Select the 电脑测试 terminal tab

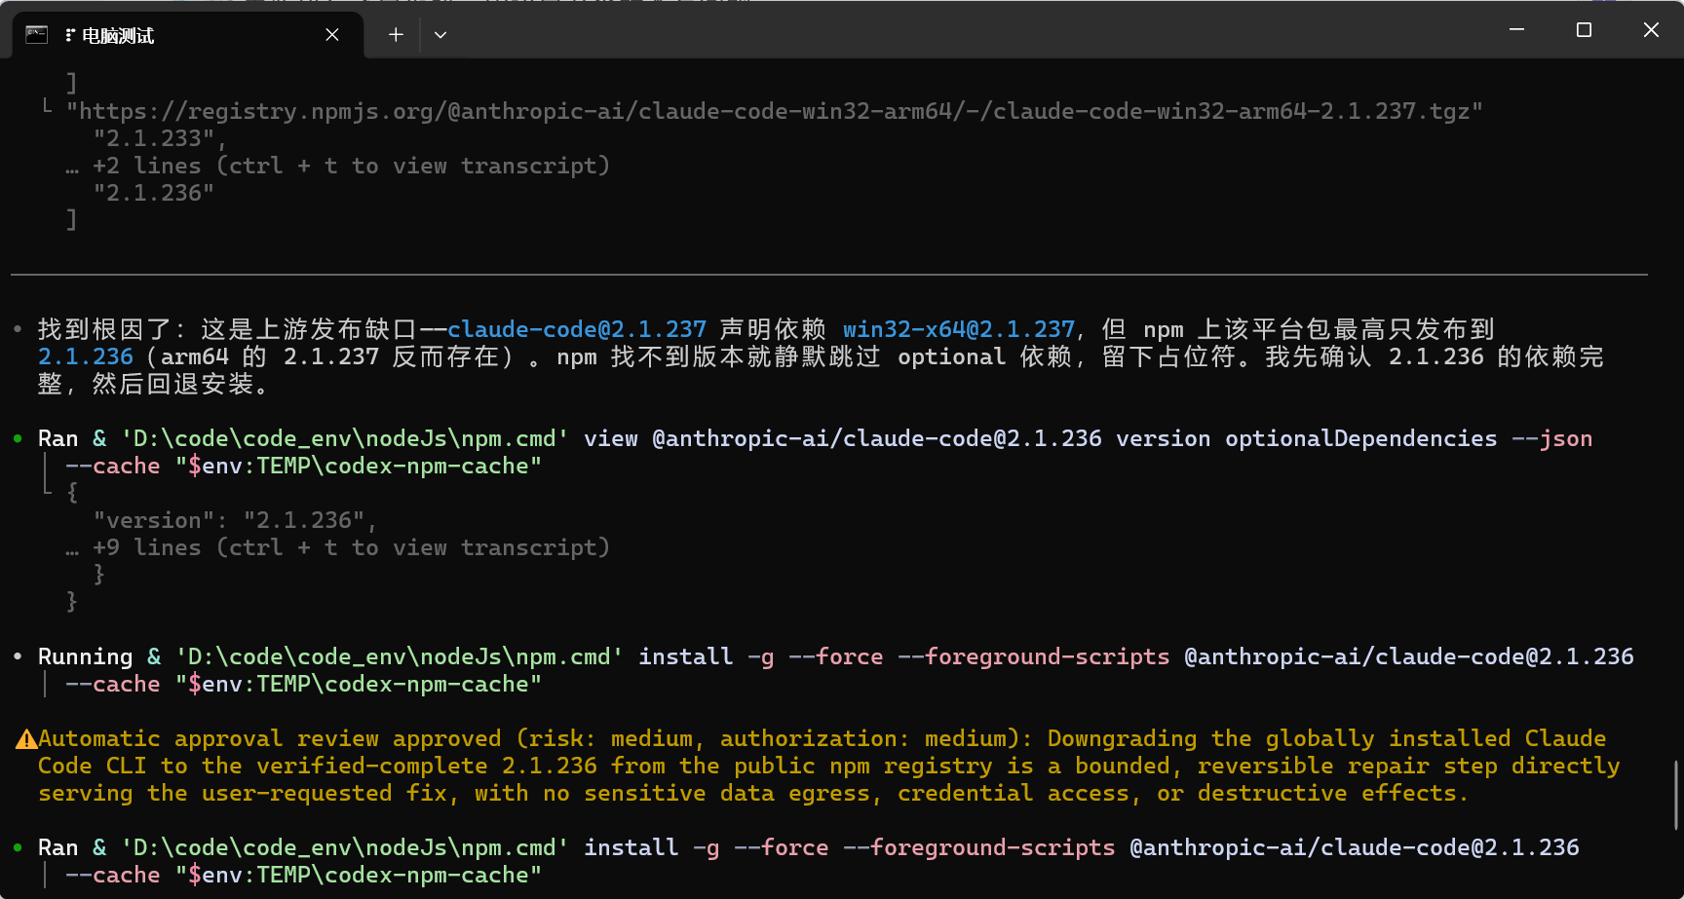188,35
